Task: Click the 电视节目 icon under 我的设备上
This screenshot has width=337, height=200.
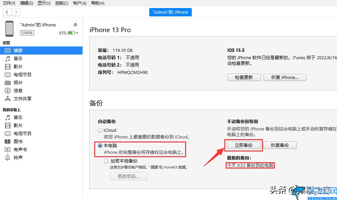Action: [7, 133]
